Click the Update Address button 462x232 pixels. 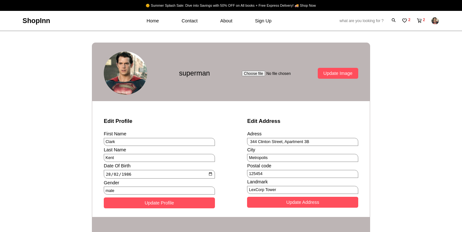(x=303, y=202)
